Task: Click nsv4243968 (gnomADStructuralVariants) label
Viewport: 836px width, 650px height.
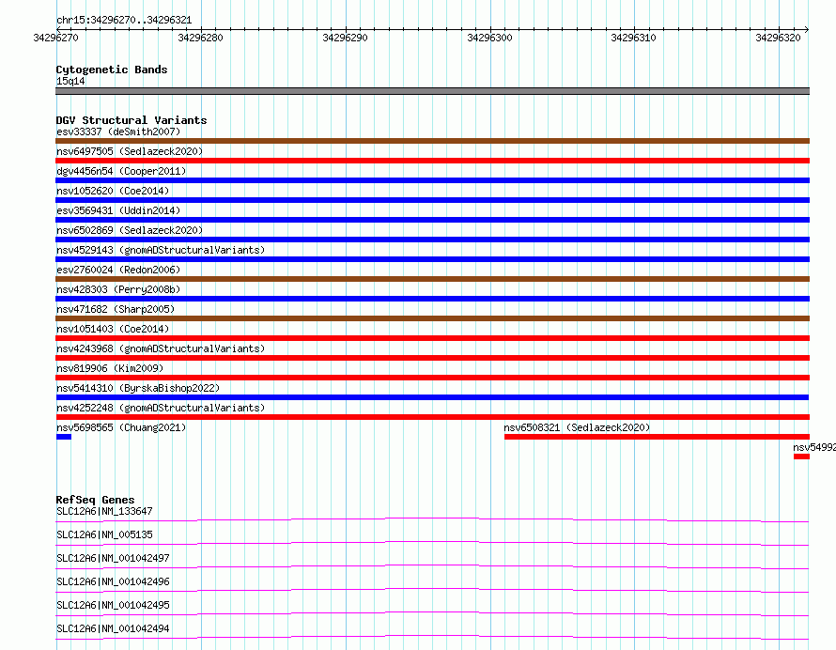Action: [x=161, y=348]
